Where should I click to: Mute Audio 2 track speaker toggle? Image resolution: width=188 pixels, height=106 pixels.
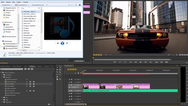pyautogui.click(x=69, y=94)
